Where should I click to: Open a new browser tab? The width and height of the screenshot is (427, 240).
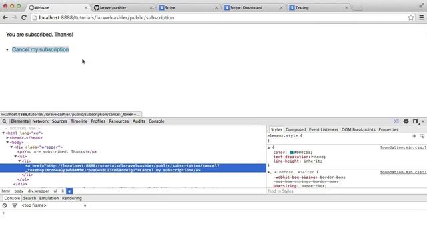click(x=358, y=8)
